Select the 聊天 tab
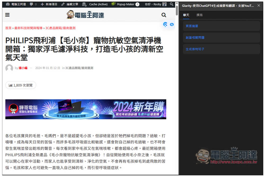 coord(186,15)
